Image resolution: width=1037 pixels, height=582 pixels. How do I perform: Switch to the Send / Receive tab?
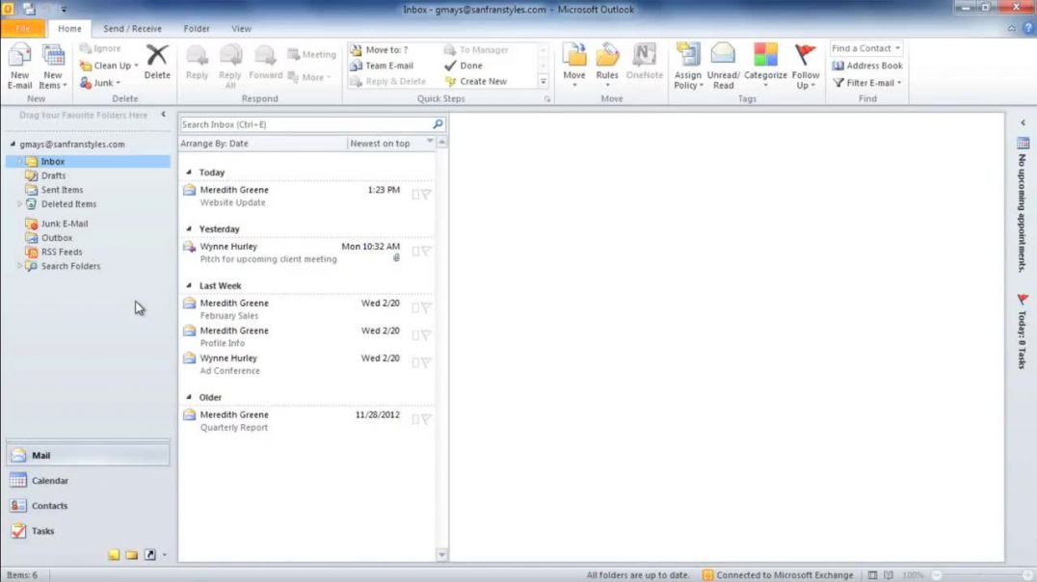click(132, 29)
